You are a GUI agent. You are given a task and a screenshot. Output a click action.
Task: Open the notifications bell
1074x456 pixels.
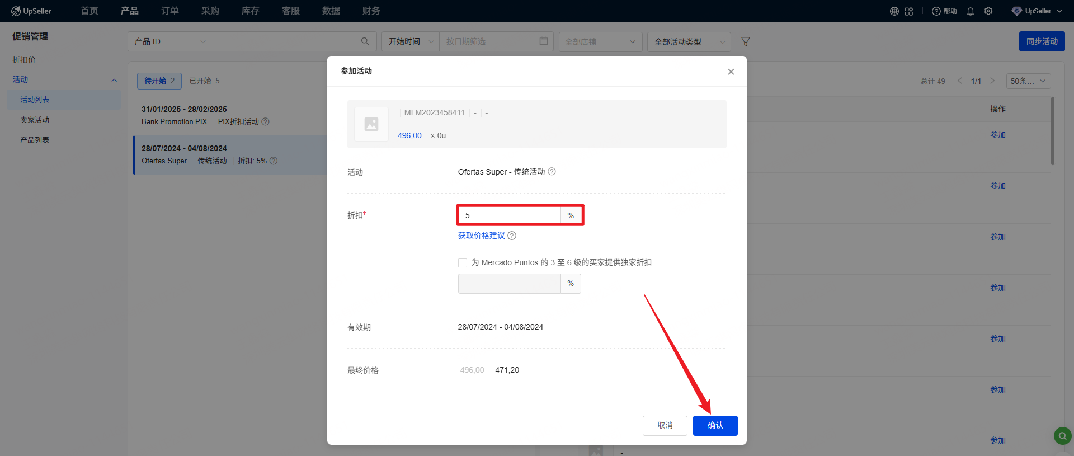971,11
